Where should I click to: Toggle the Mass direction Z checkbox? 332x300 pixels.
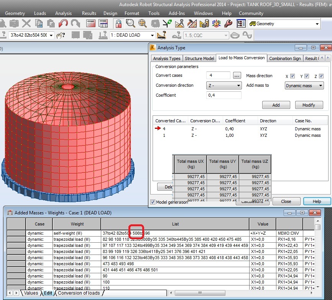pyautogui.click(x=320, y=76)
